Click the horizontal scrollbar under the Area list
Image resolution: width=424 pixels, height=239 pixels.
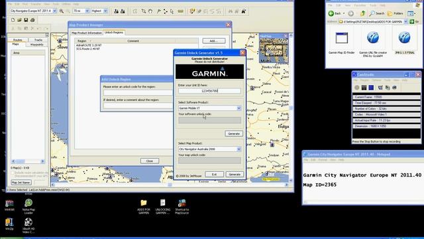pyautogui.click(x=28, y=161)
